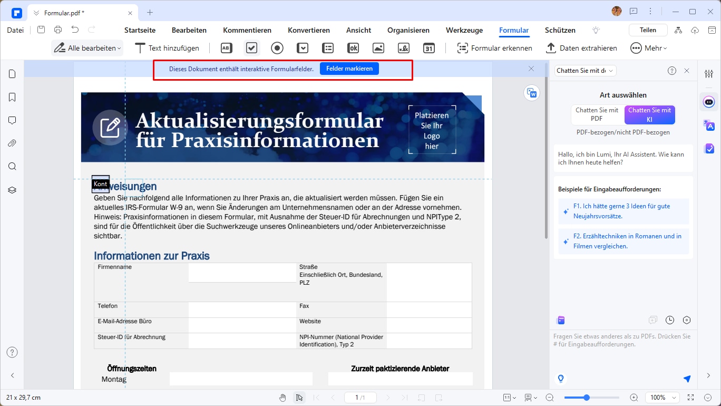Expand the 'Mehr' dropdown menu
Viewport: 721px width, 406px height.
tap(649, 48)
